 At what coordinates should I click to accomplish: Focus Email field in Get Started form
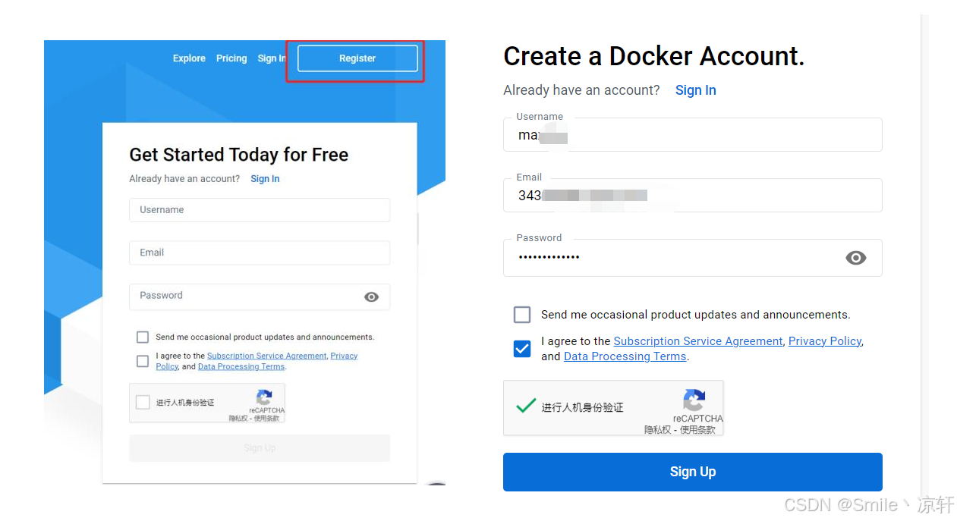click(x=260, y=253)
